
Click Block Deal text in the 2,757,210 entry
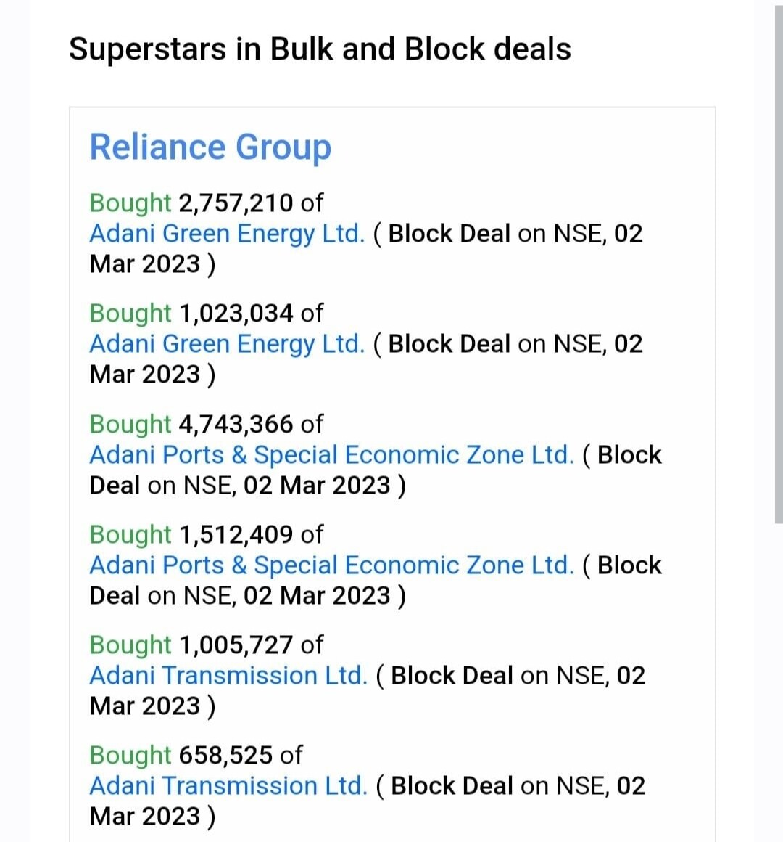point(449,234)
